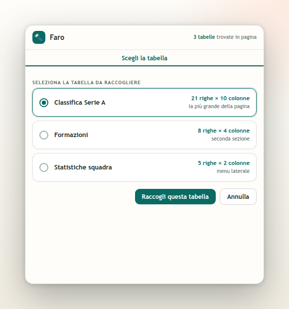The width and height of the screenshot is (289, 309).
Task: Click Raccogli questa tabella button
Action: click(x=175, y=196)
